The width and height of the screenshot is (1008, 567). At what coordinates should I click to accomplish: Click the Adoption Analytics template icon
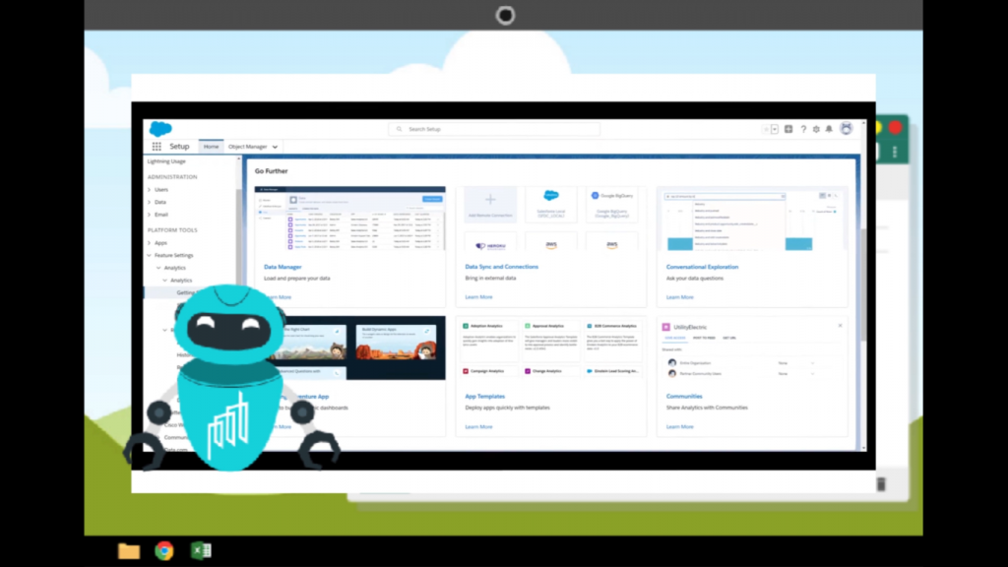pyautogui.click(x=466, y=326)
